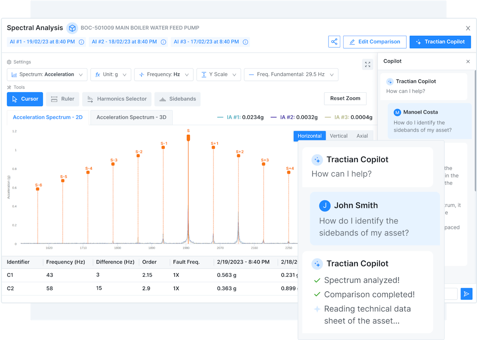Image resolution: width=477 pixels, height=340 pixels.
Task: Click the S center peak marker
Action: (188, 138)
